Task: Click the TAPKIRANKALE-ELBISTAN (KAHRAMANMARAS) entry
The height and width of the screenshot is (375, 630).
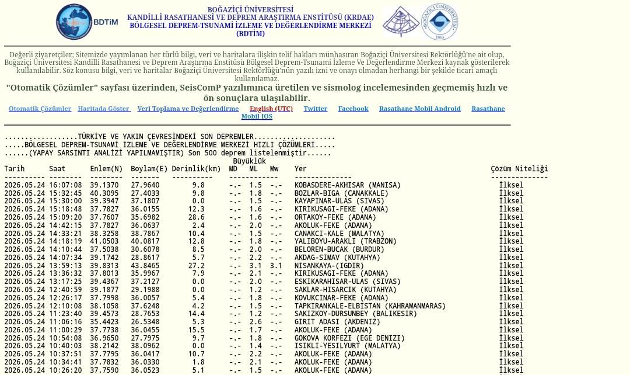Action: [370, 306]
